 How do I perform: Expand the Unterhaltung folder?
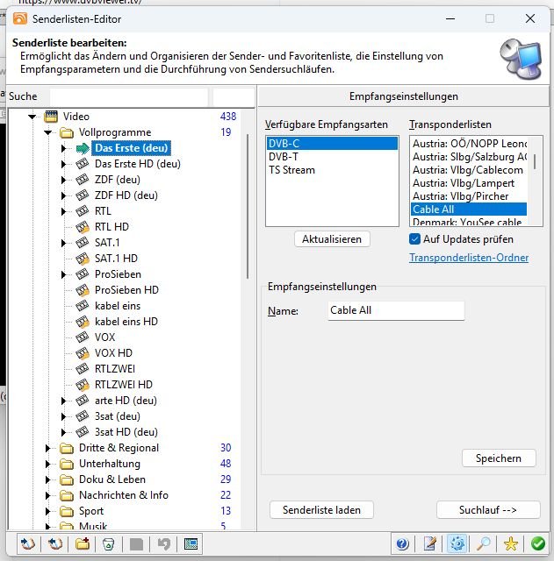tap(48, 464)
